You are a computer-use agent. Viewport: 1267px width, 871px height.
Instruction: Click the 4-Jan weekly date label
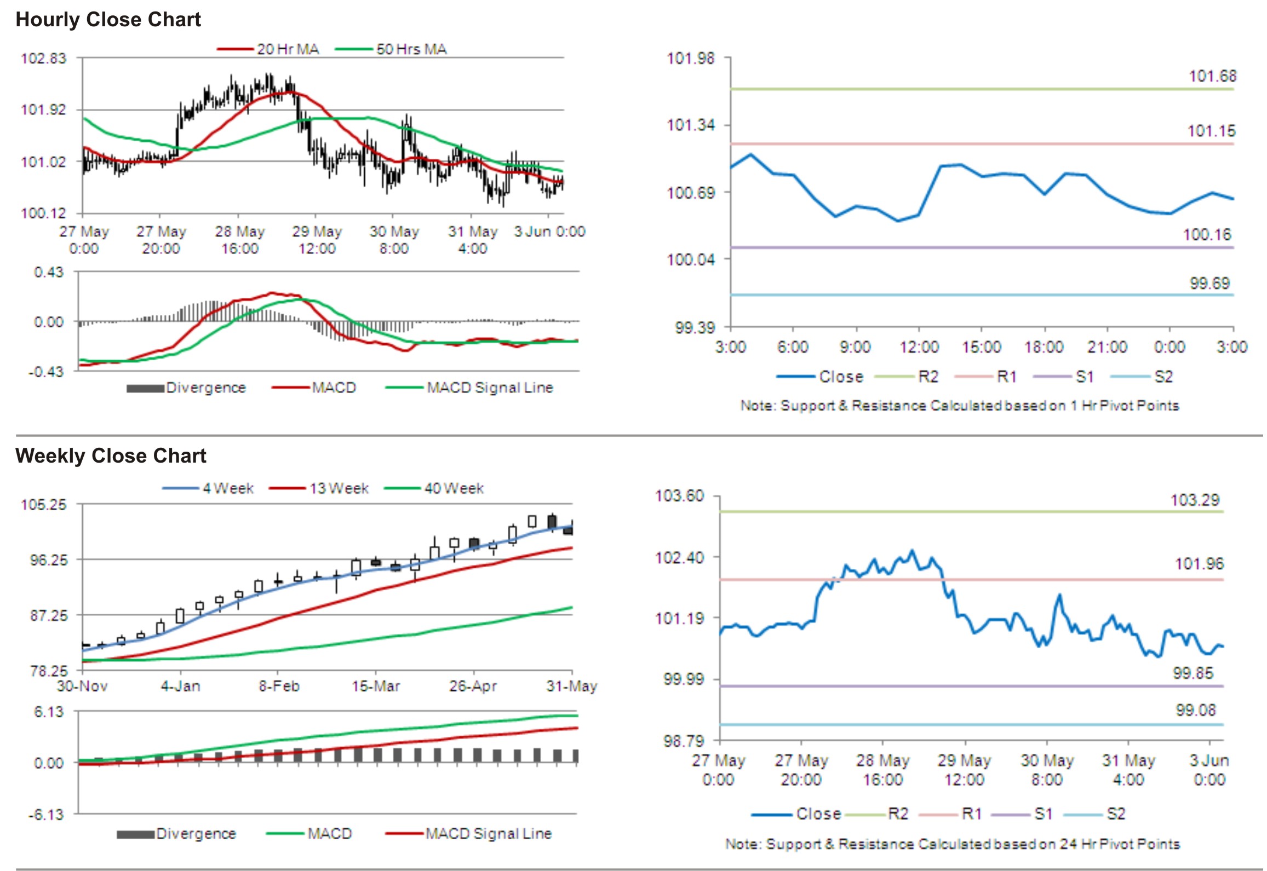pos(180,686)
